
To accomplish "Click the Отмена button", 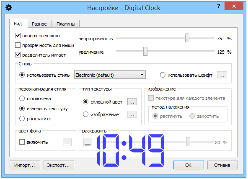I will click(x=222, y=165).
